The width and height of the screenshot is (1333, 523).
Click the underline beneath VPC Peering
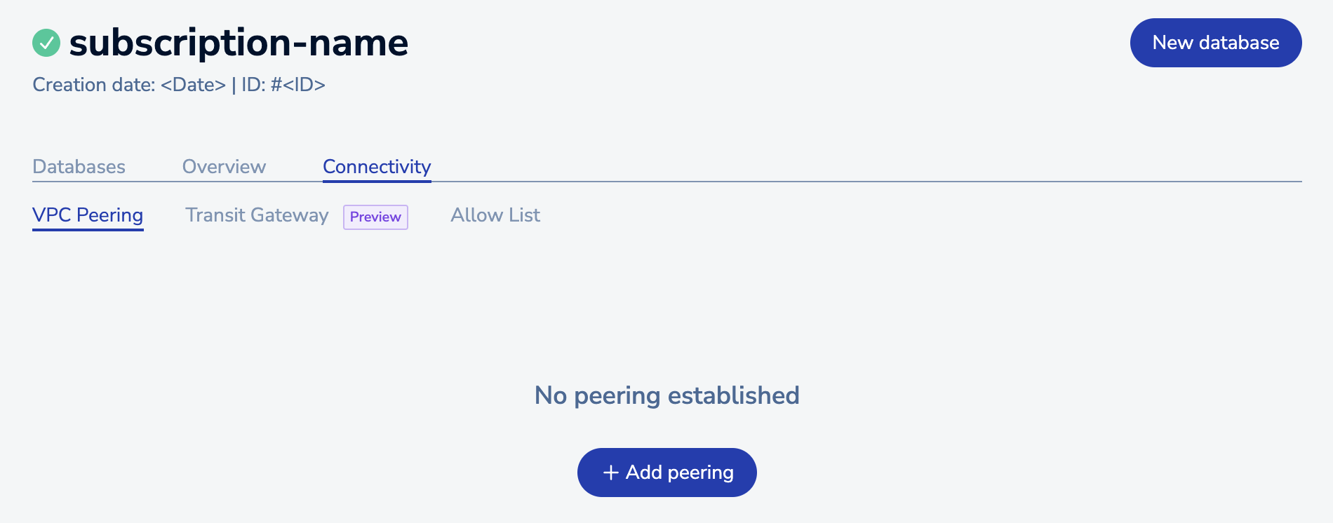click(x=88, y=229)
